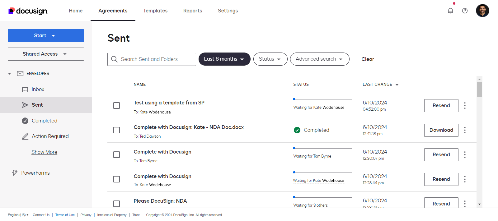Open the Action Required pen icon
This screenshot has height=221, width=498.
[25, 136]
